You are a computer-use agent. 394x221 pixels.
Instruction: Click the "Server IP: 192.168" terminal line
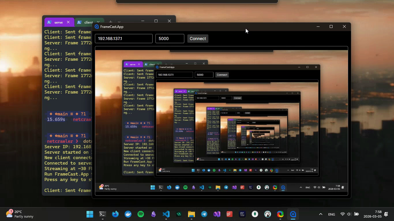click(x=68, y=147)
